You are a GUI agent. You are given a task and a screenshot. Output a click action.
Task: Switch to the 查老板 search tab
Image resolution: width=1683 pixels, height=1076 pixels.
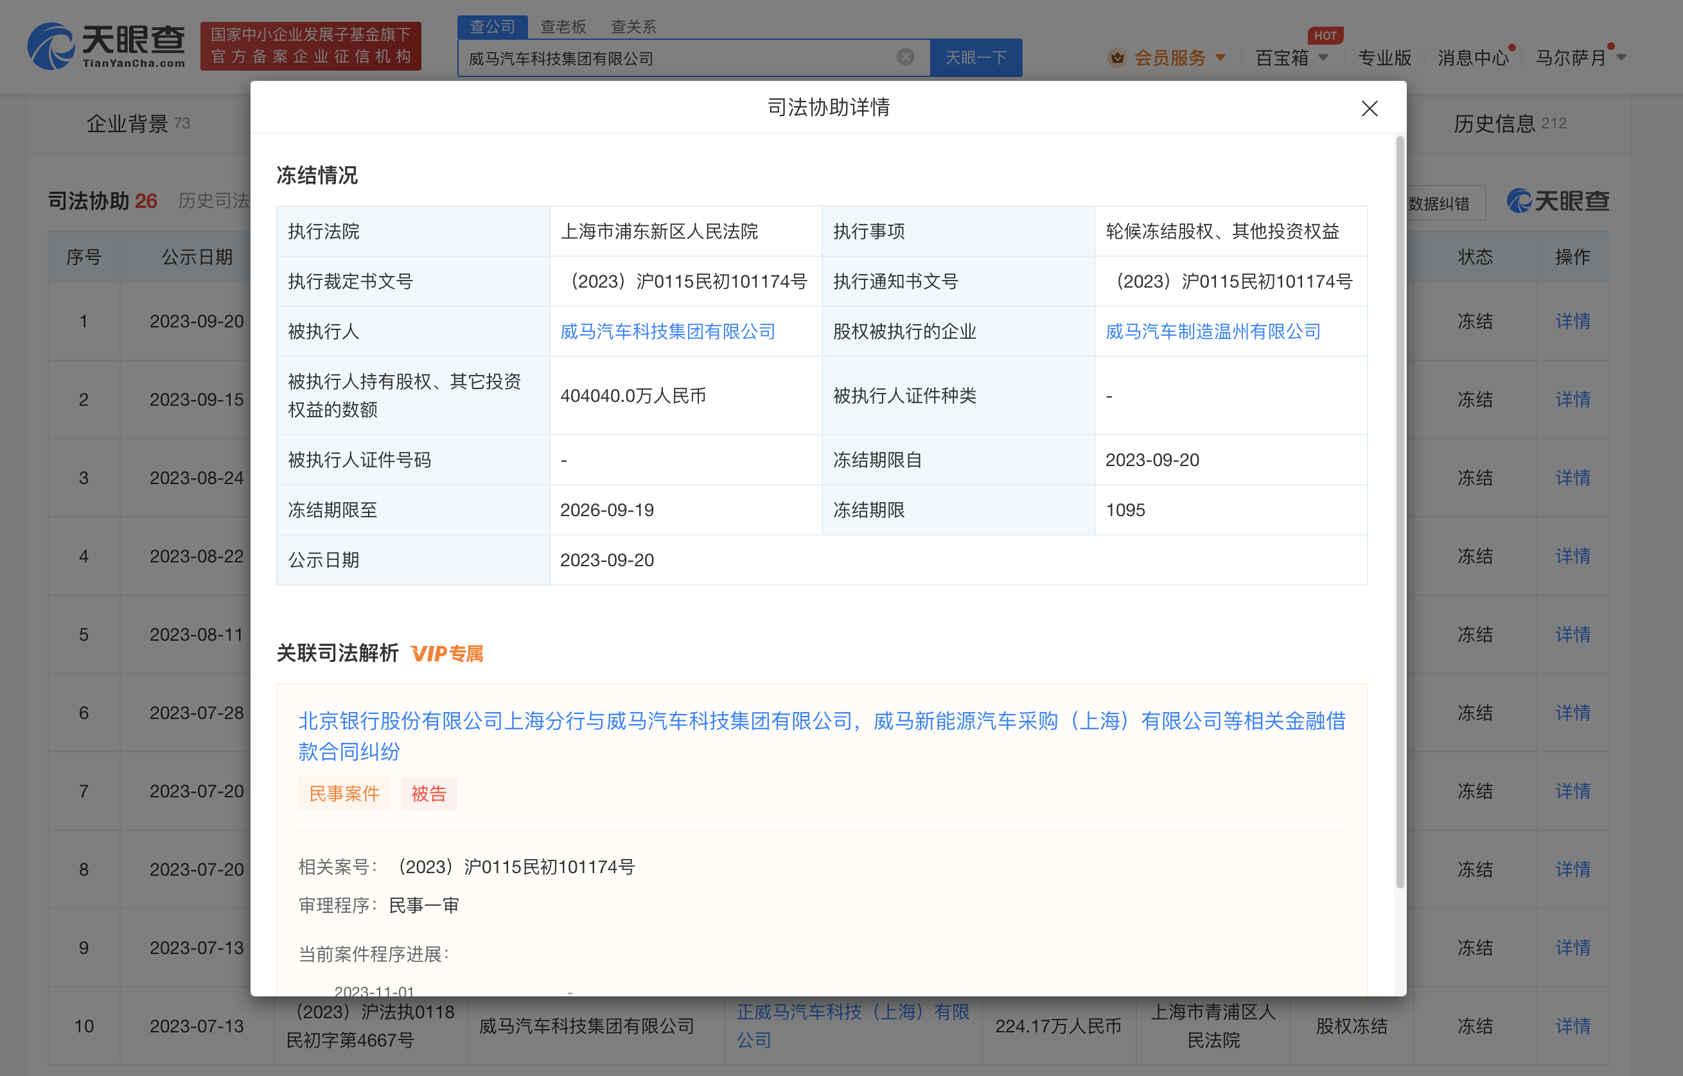click(x=563, y=26)
